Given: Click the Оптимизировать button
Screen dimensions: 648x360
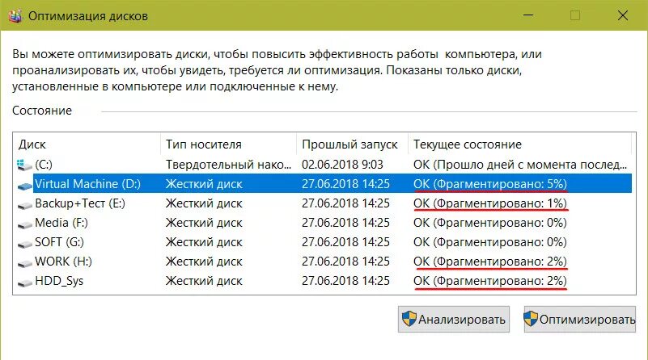Looking at the screenshot, I should point(580,319).
